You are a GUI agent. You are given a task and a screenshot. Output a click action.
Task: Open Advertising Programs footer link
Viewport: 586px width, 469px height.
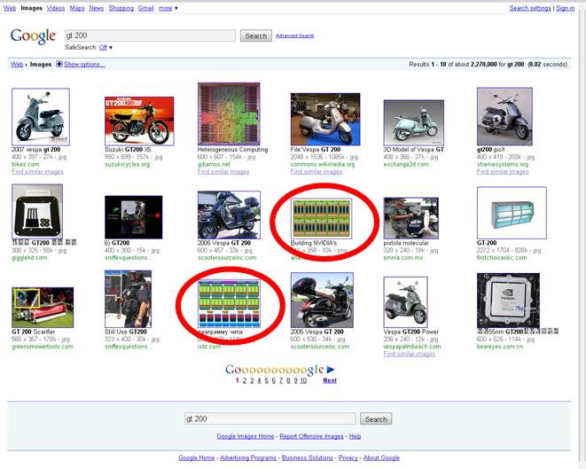248,457
